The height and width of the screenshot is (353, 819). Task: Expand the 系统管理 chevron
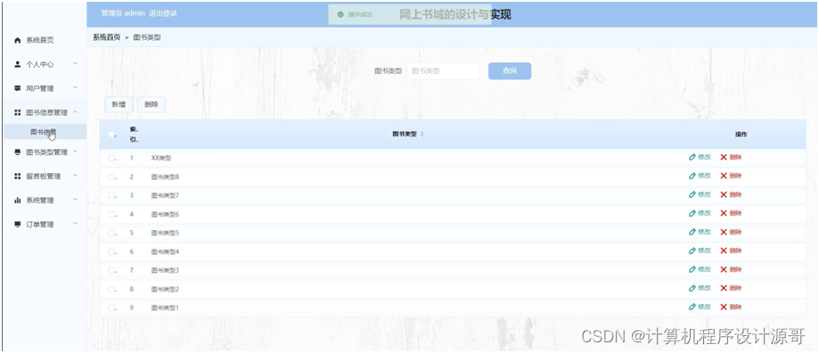point(75,200)
